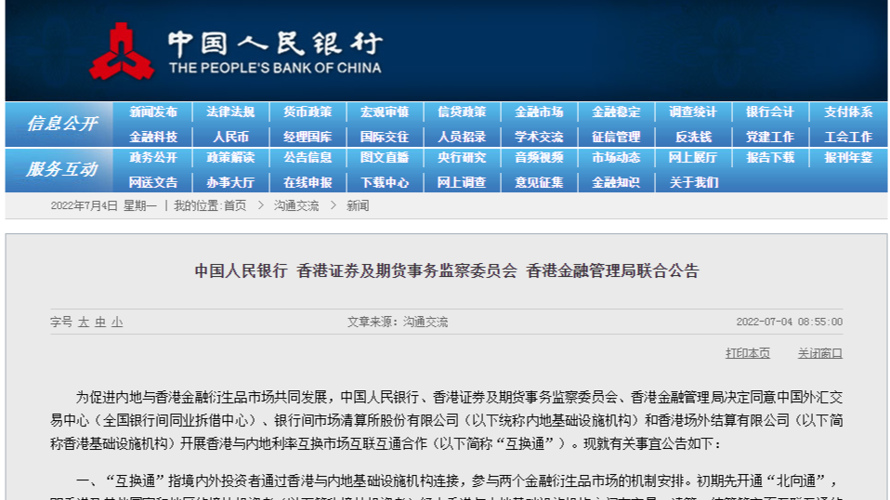890x500 pixels.
Task: Open 在线申报 page
Action: 308,182
